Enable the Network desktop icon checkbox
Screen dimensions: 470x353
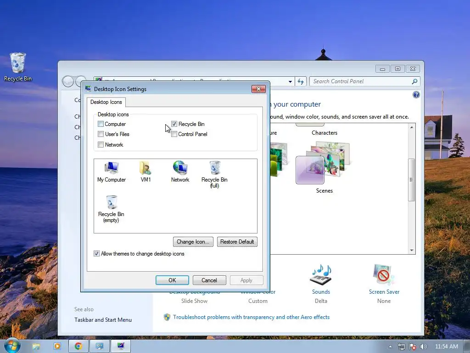pos(101,145)
